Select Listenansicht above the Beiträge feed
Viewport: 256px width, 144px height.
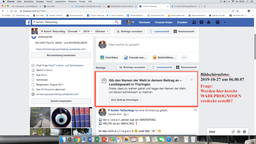pos(161,67)
